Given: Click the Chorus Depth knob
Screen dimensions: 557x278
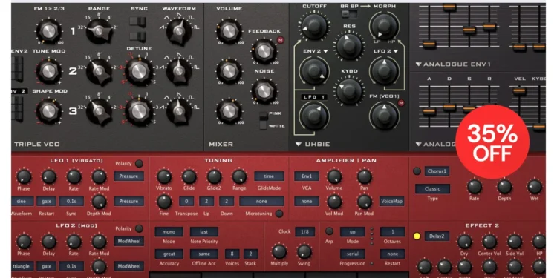Looking at the screenshot, I should coord(504,187).
